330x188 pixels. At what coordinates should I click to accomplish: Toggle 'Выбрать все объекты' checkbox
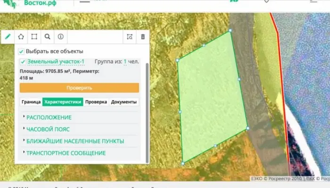[21, 51]
